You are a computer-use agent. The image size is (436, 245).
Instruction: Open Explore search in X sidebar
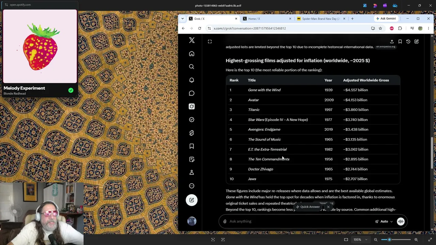click(192, 67)
